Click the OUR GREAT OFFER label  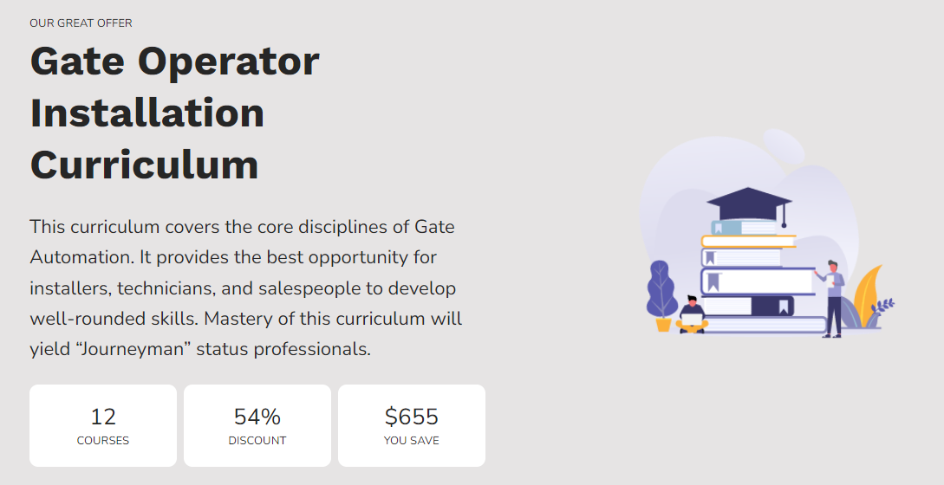81,23
